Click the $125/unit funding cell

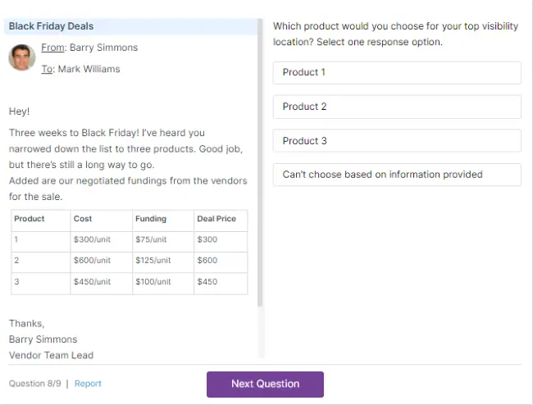point(153,261)
